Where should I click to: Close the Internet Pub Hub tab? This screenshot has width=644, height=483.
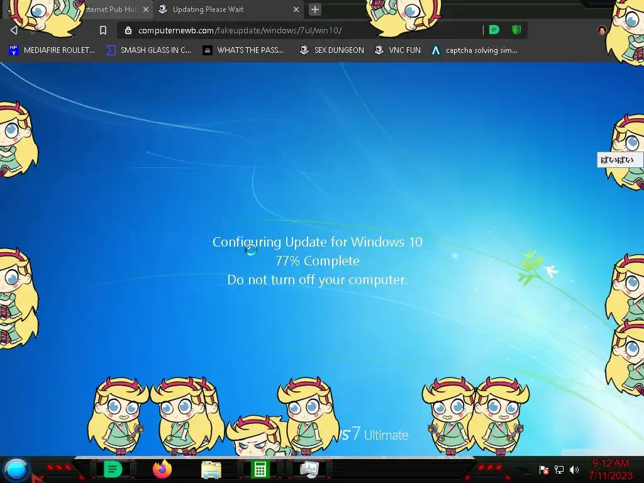click(146, 9)
